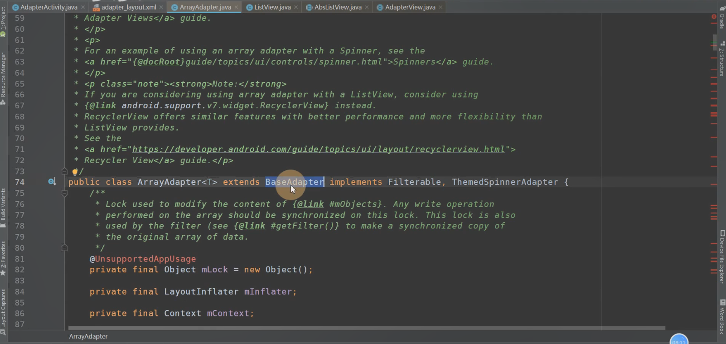This screenshot has height=344, width=726.
Task: Click the ArrayAdapter breadcrumb at bottom
Action: pyautogui.click(x=88, y=336)
